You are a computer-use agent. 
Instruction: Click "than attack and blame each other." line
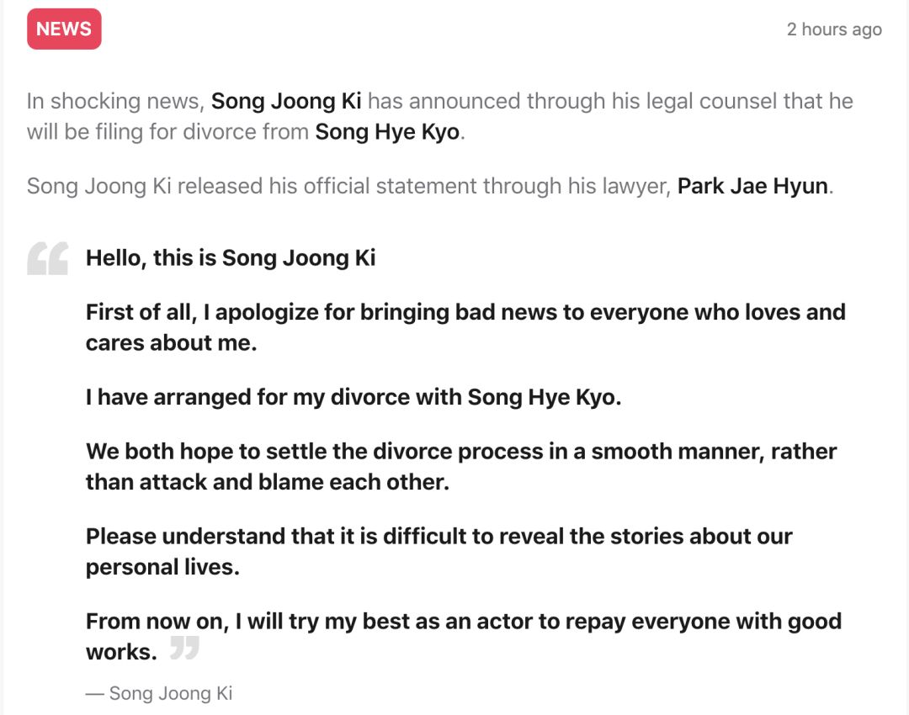click(267, 482)
